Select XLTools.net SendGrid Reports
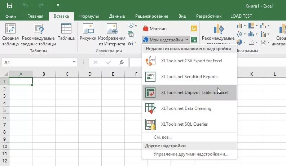This screenshot has width=286, height=166. 189,77
